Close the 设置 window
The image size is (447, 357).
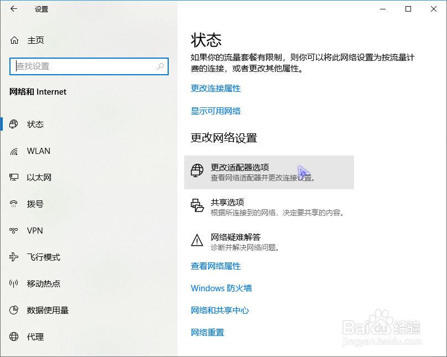pos(434,9)
